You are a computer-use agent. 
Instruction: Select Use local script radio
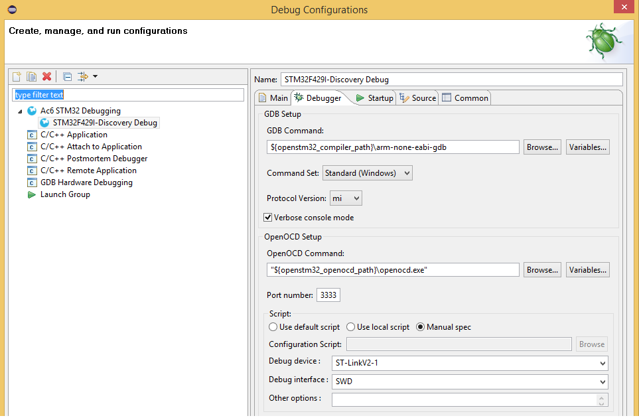coord(350,327)
